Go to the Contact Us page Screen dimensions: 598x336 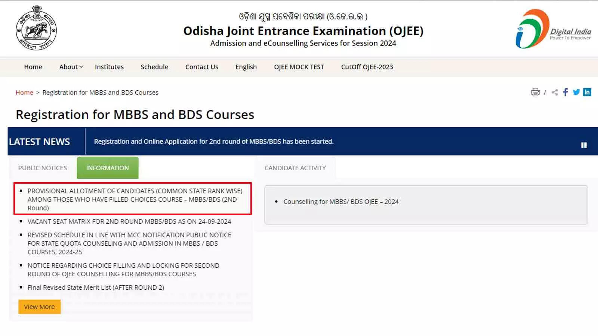click(201, 67)
